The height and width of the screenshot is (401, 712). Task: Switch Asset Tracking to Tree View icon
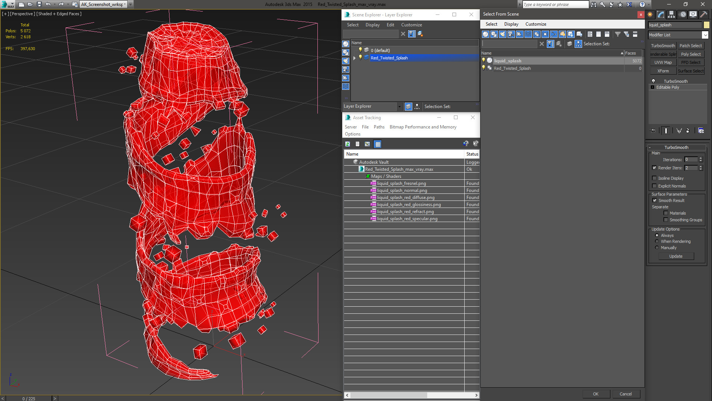[367, 144]
